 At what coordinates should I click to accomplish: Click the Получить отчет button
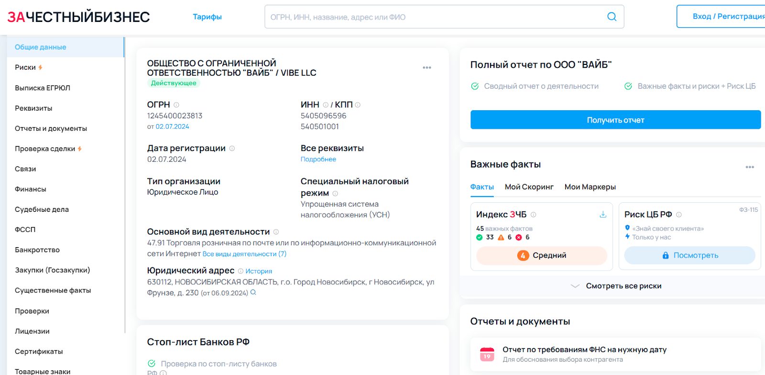[x=615, y=120]
